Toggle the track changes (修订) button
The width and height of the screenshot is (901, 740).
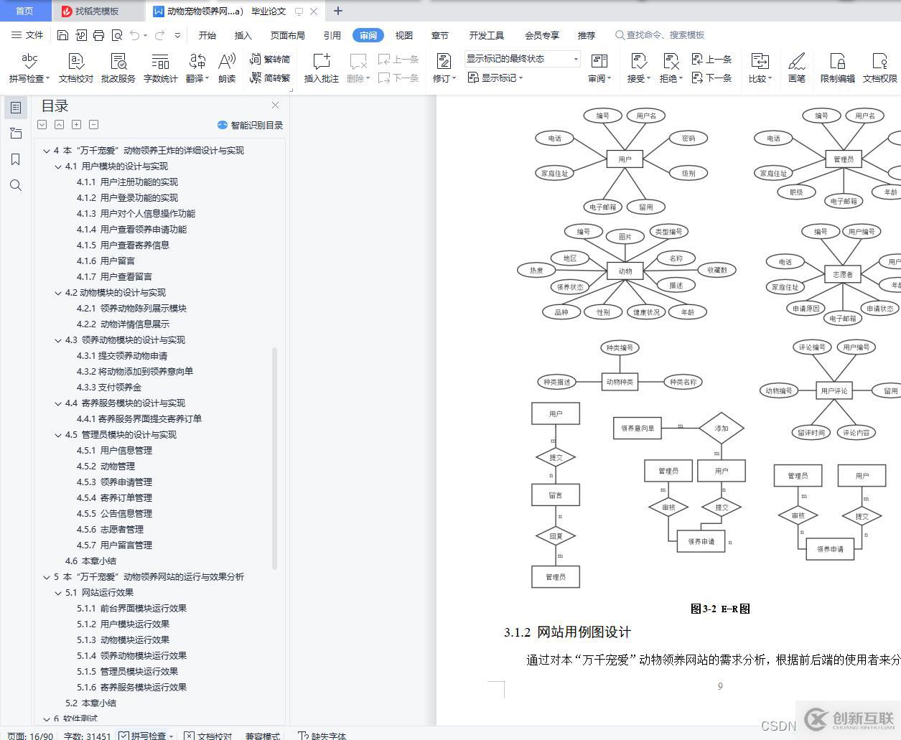(444, 62)
